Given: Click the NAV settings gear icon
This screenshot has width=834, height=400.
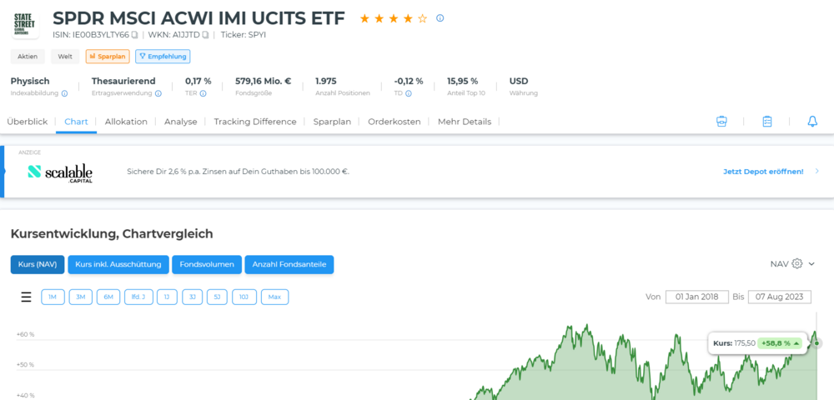Looking at the screenshot, I should pyautogui.click(x=796, y=263).
